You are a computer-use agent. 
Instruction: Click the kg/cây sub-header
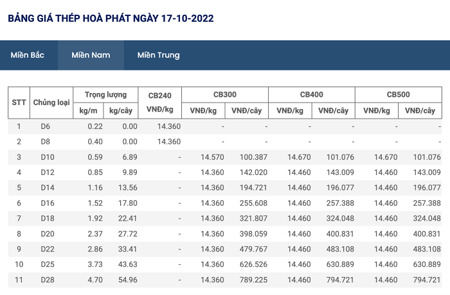(x=121, y=110)
